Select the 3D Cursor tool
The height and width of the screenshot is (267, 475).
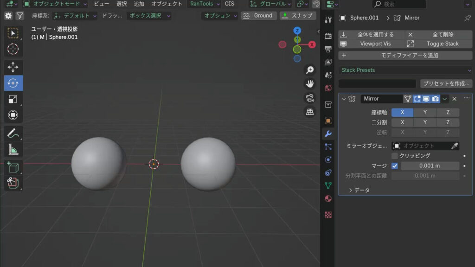13,49
